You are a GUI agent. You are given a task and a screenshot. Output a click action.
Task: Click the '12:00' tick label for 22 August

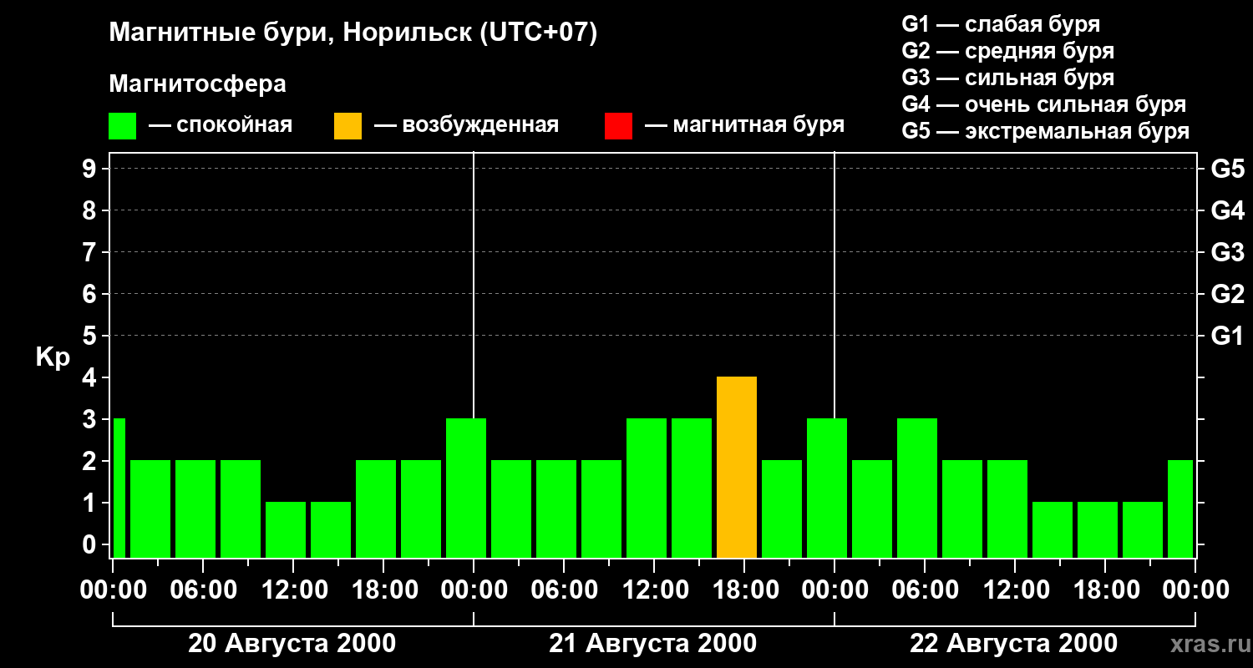click(1015, 590)
